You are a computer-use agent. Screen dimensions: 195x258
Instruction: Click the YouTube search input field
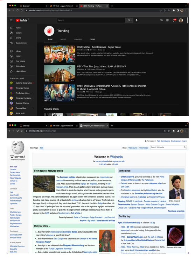tap(91, 20)
